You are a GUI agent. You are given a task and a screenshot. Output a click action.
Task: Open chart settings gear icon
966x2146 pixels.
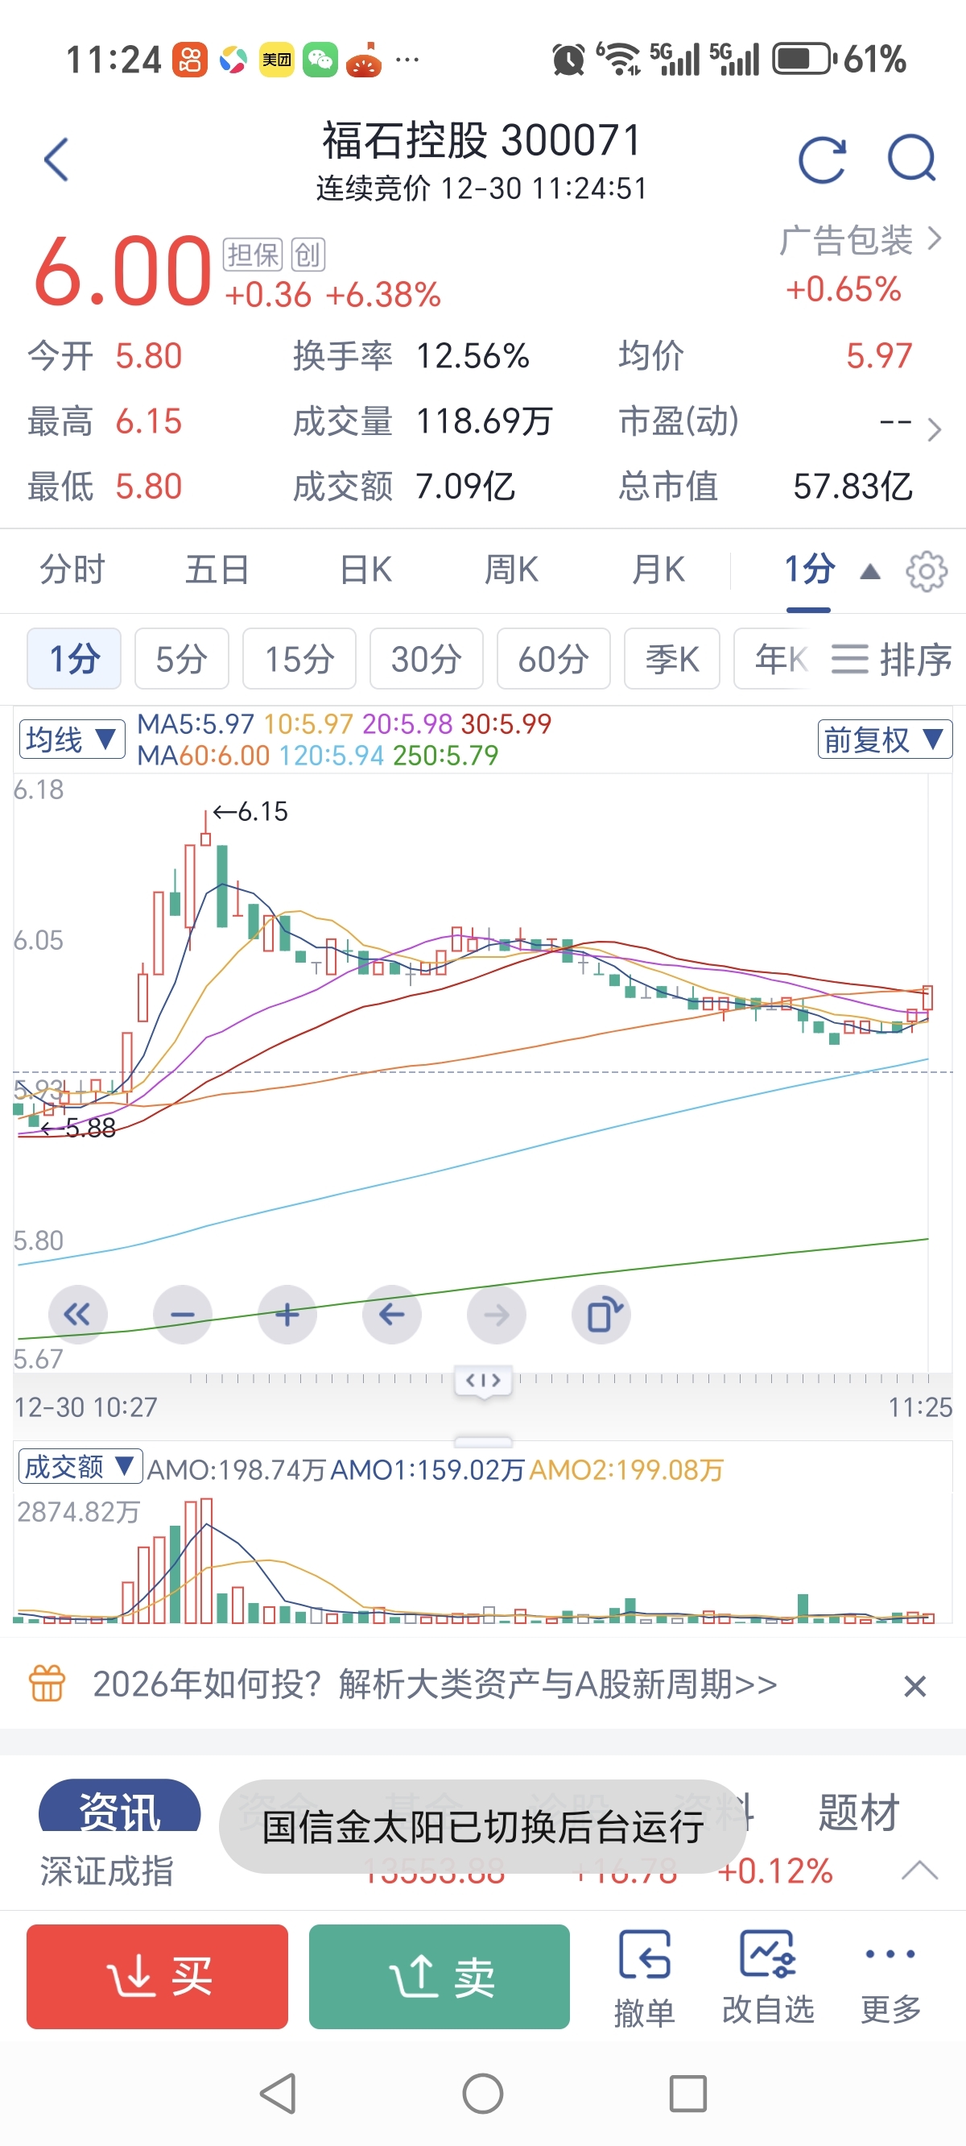point(926,571)
